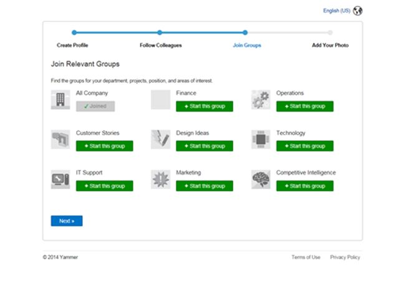Click the Design Ideas pencil icon
Viewport: 411px width, 285px height.
(160, 140)
